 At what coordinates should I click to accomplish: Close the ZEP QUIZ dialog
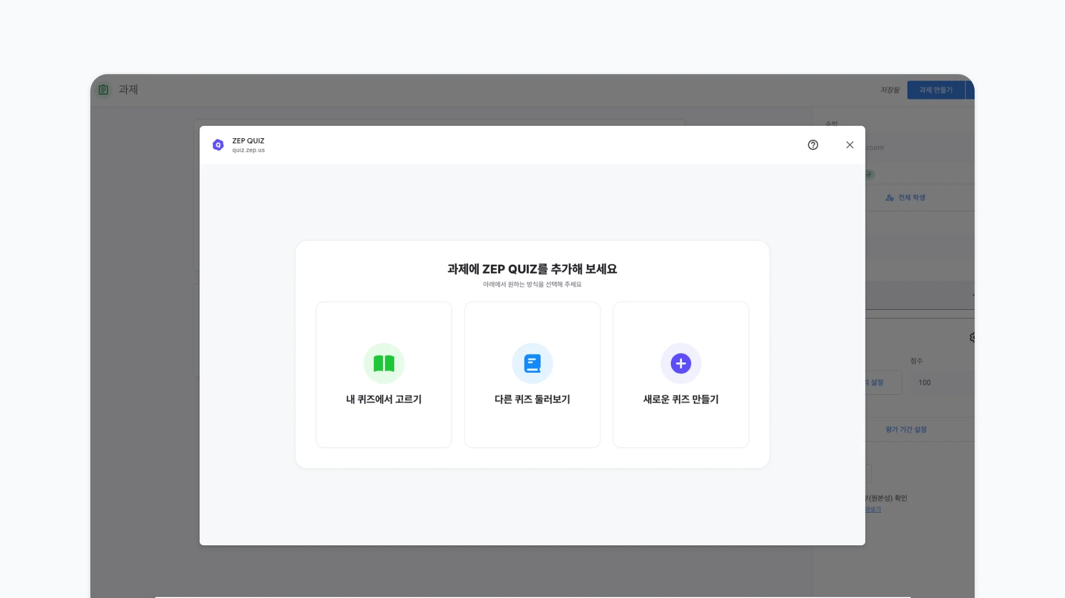pyautogui.click(x=850, y=145)
